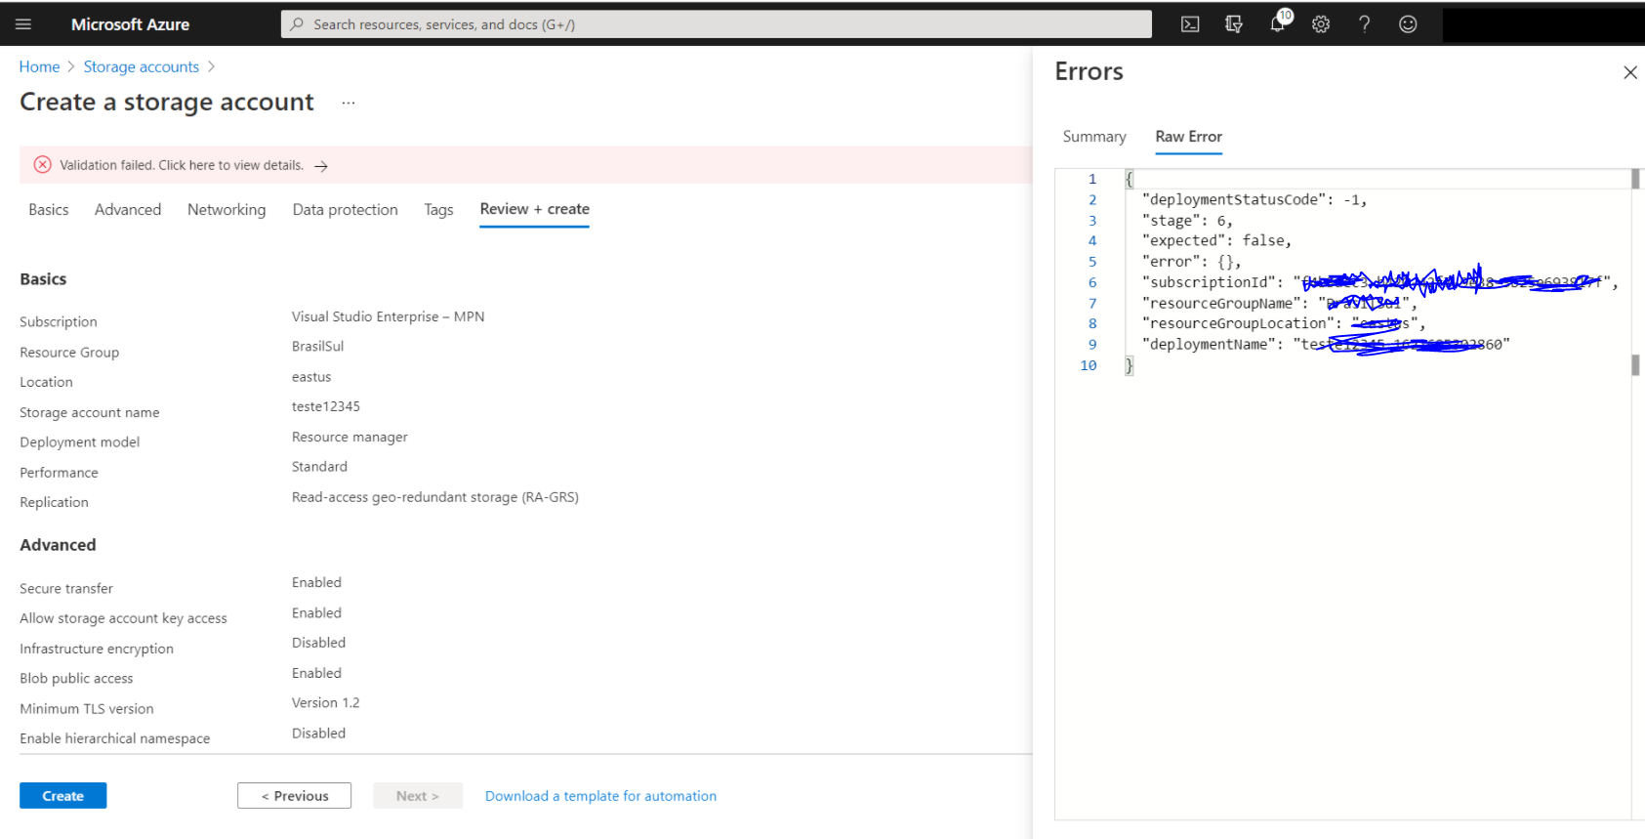Image resolution: width=1645 pixels, height=839 pixels.
Task: Download a template for automation
Action: (600, 796)
